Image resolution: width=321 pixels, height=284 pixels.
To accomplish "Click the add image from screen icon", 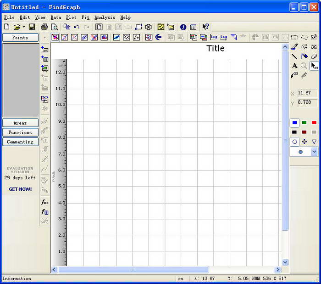I will pos(44,68).
